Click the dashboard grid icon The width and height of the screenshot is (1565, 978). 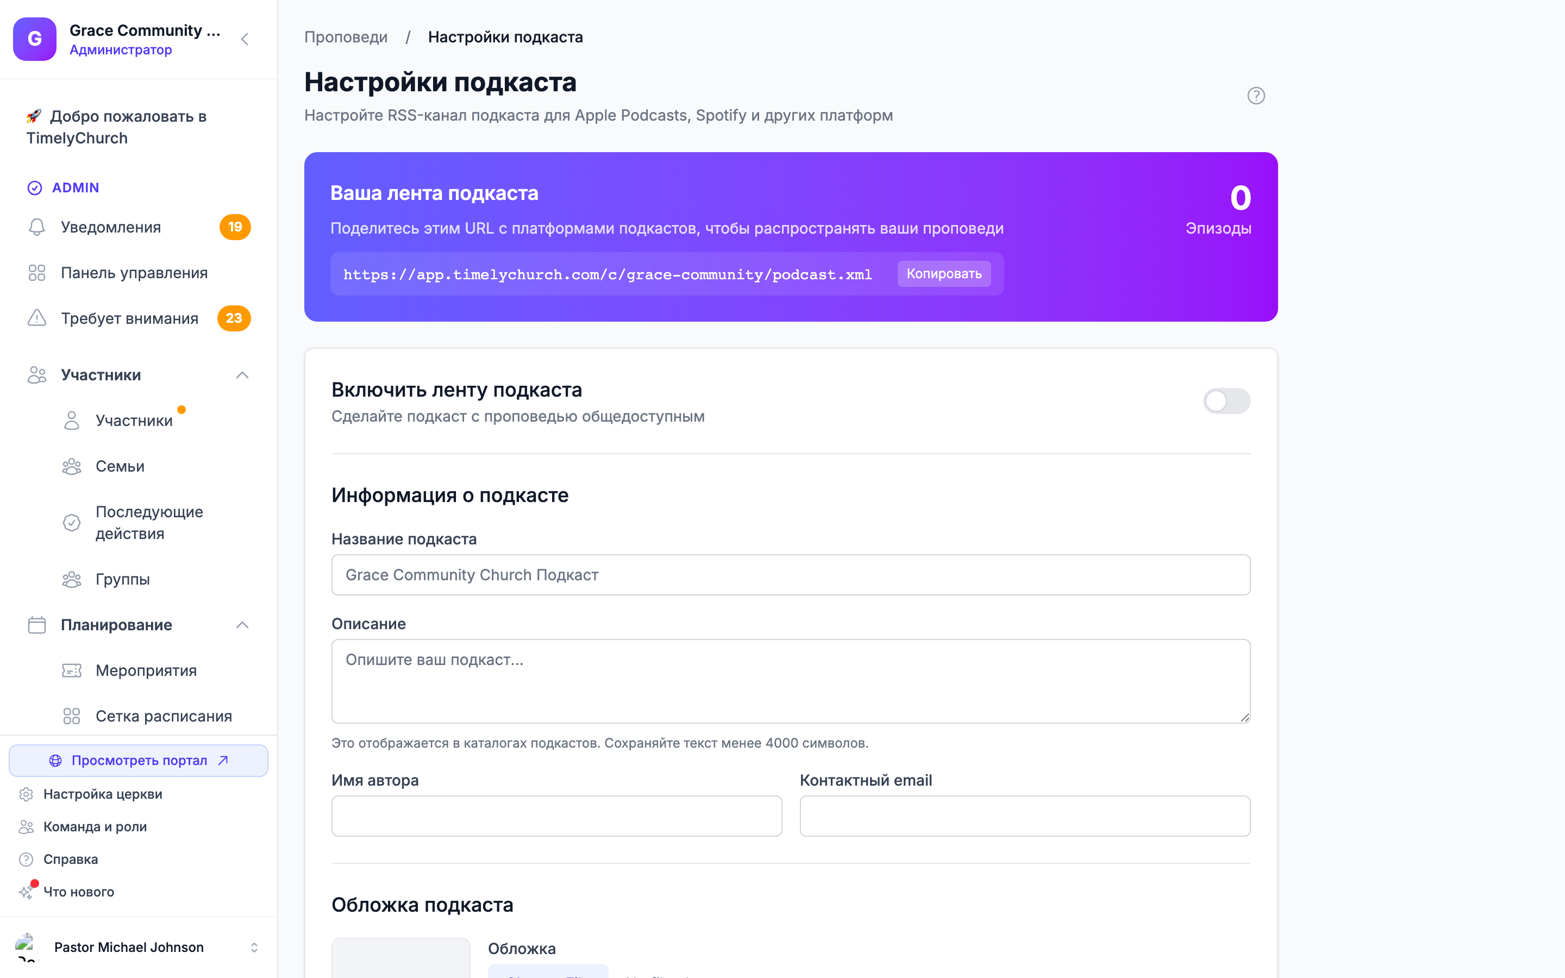(37, 273)
